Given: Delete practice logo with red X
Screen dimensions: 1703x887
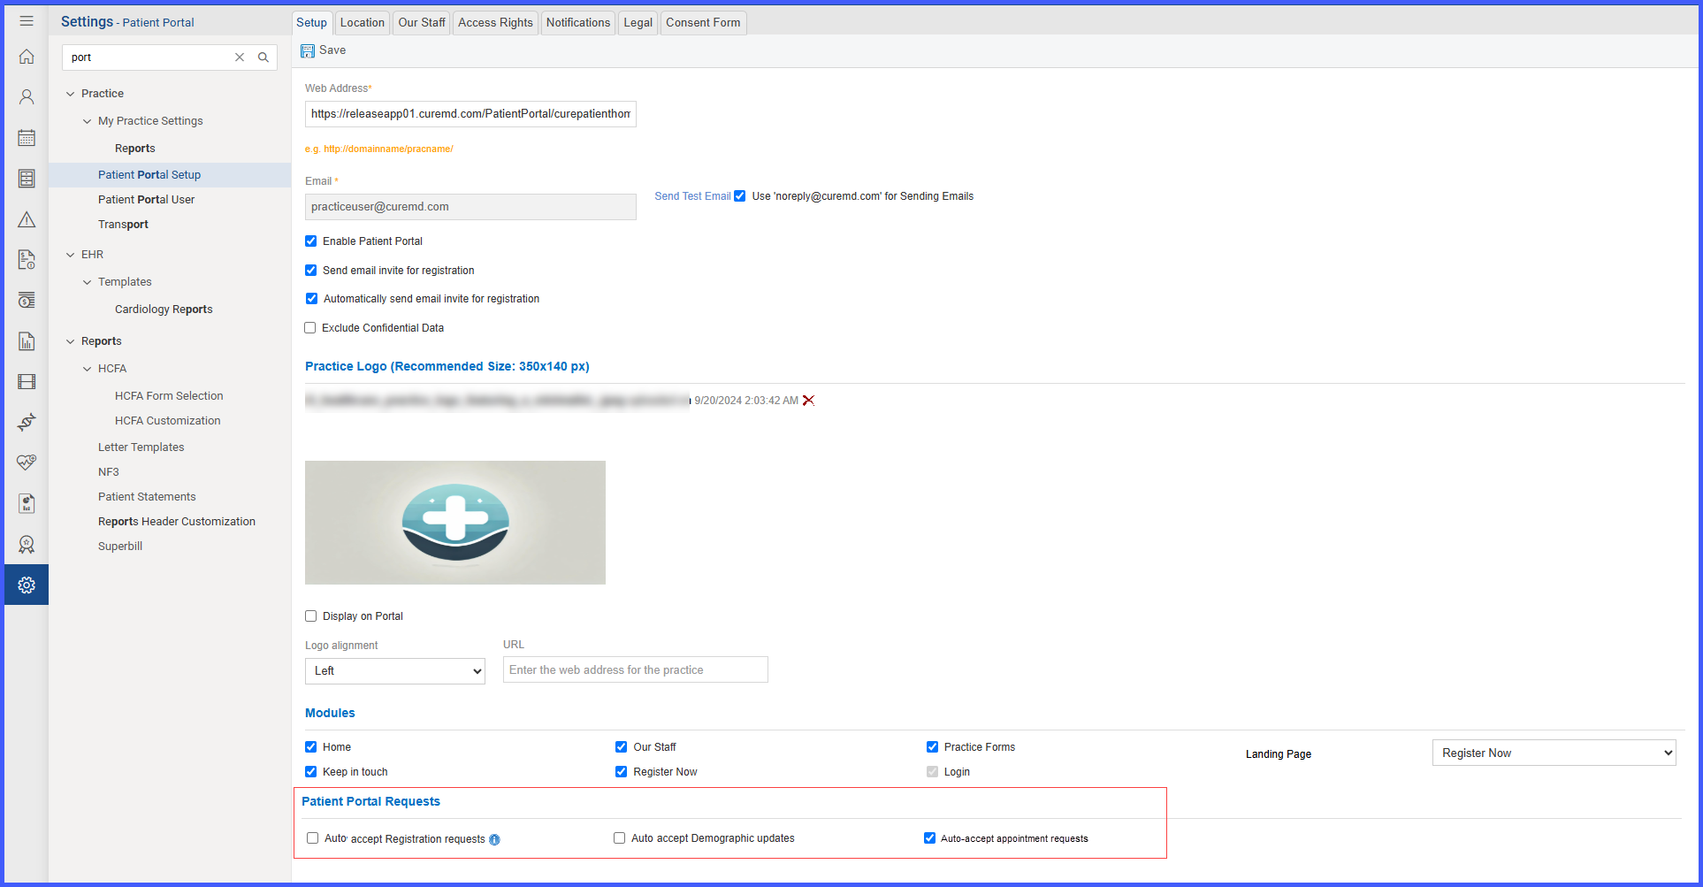Looking at the screenshot, I should [x=808, y=401].
